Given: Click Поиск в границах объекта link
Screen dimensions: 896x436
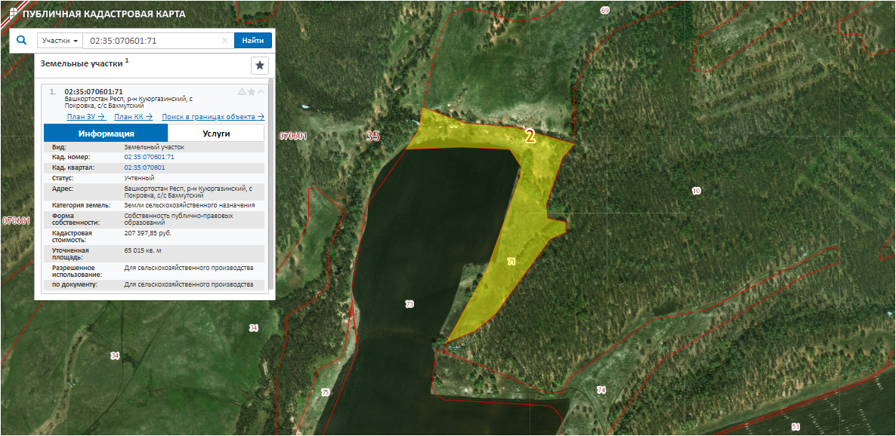Looking at the screenshot, I should (212, 117).
